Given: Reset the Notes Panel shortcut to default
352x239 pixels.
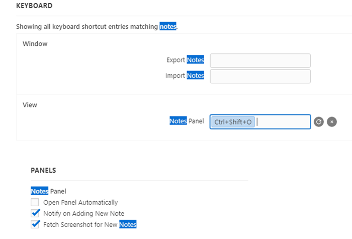Looking at the screenshot, I should tap(318, 122).
